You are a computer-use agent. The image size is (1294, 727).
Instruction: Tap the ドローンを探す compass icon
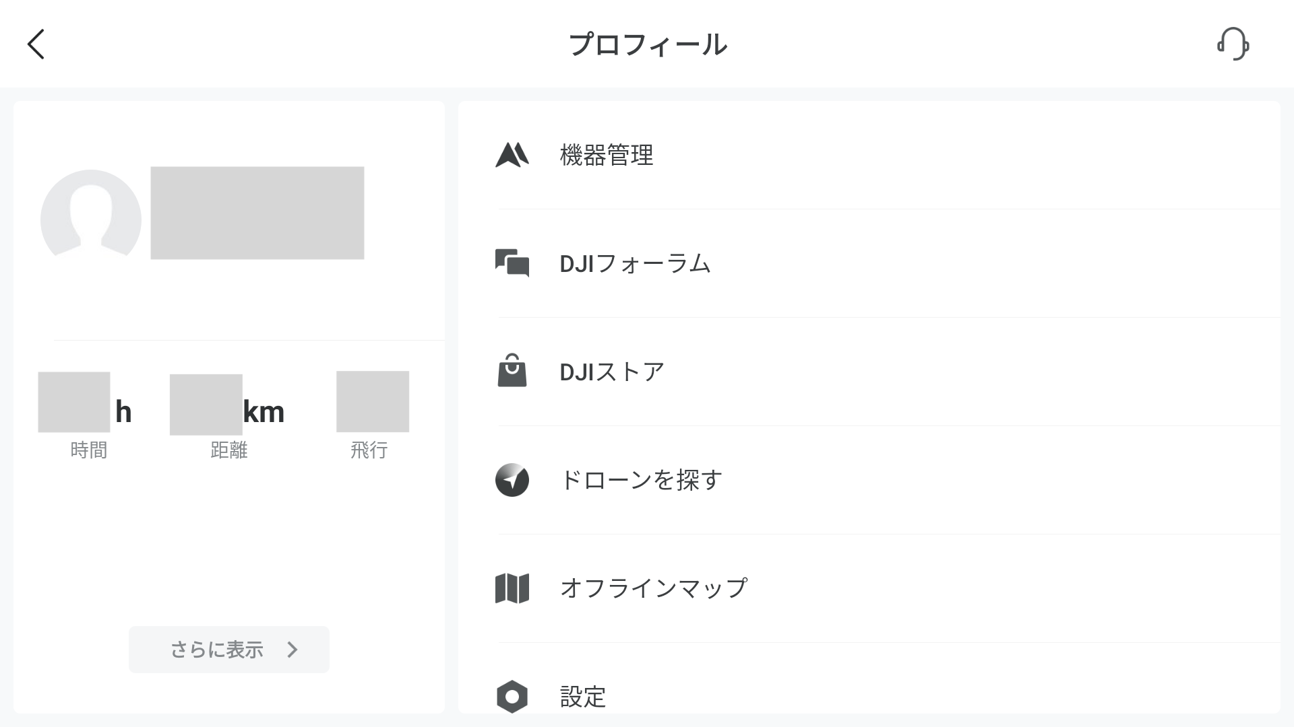click(512, 480)
